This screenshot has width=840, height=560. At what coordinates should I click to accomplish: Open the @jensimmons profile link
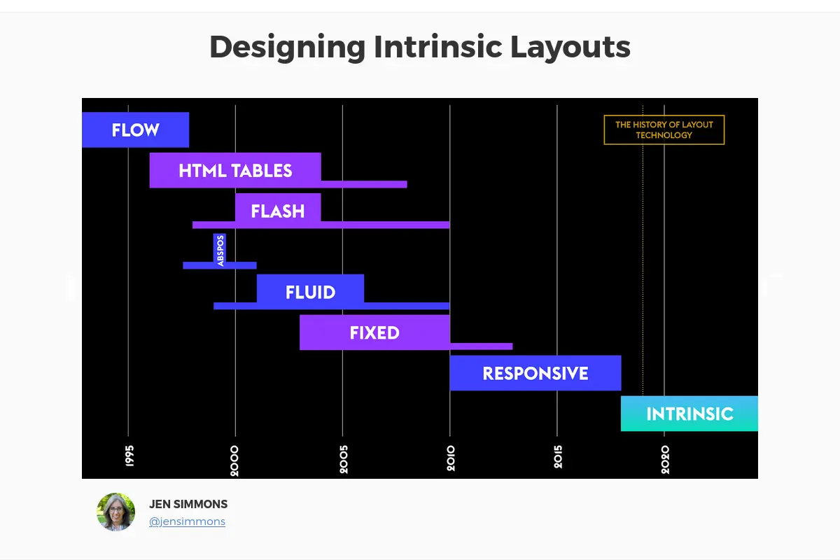(187, 521)
